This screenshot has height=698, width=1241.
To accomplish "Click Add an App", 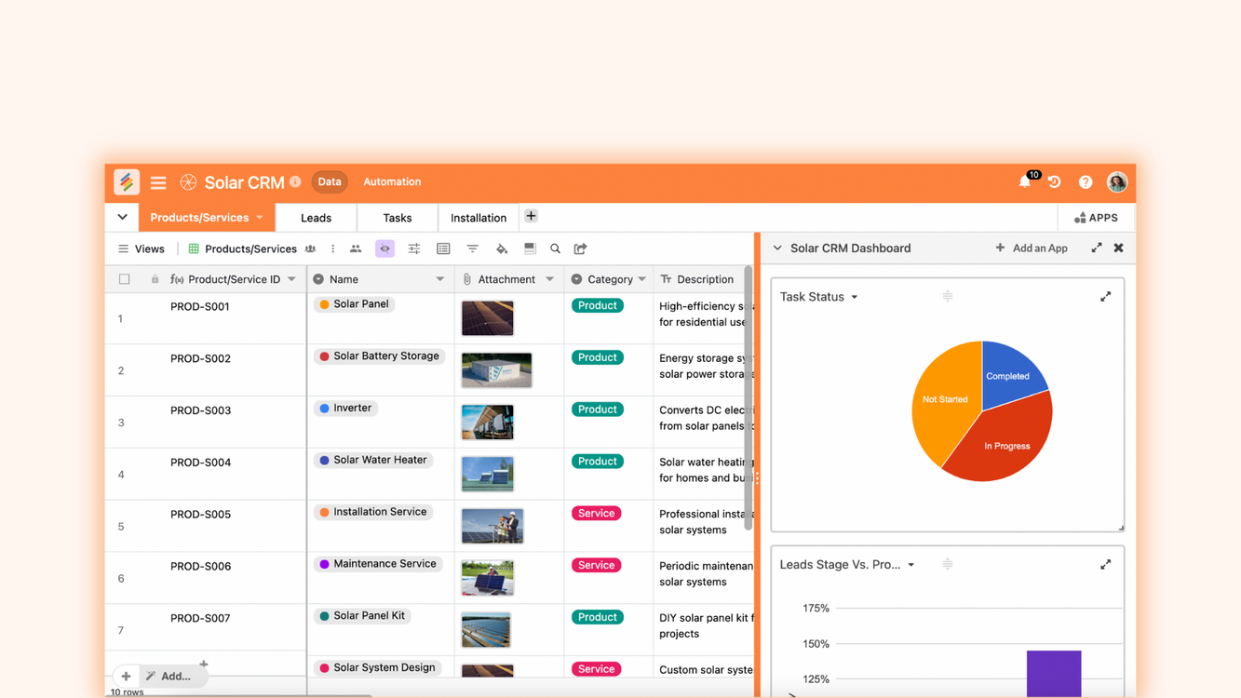I will (x=1032, y=248).
